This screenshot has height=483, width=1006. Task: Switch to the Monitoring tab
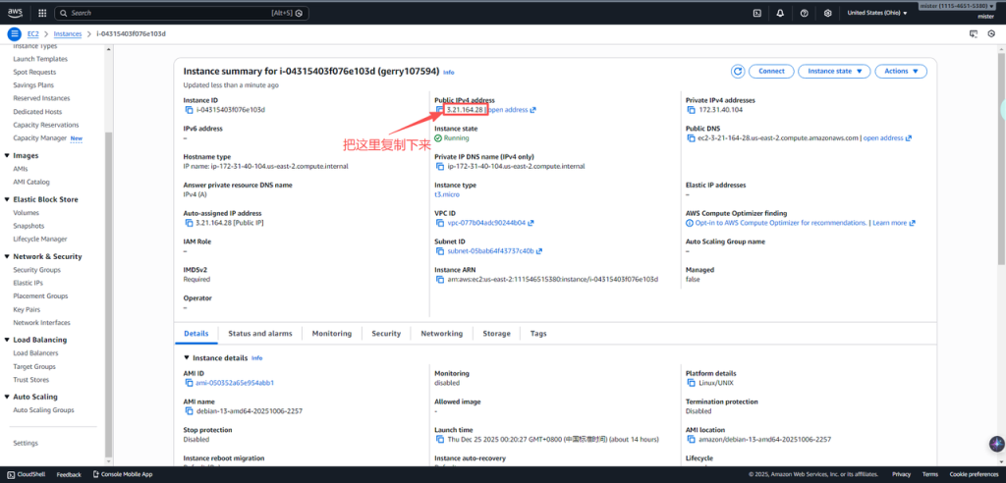pos(332,334)
